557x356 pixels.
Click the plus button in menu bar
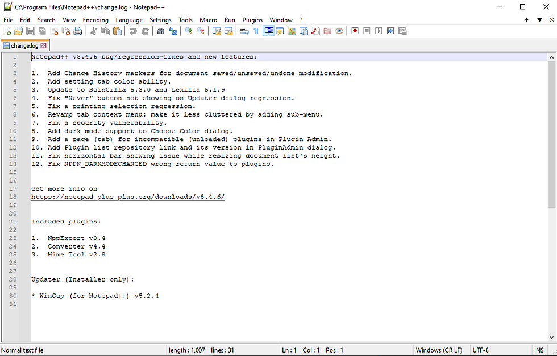[x=526, y=20]
